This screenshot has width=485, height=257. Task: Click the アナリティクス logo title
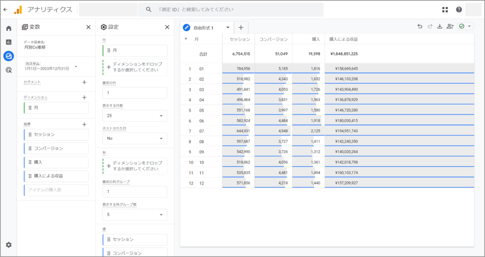coord(49,9)
